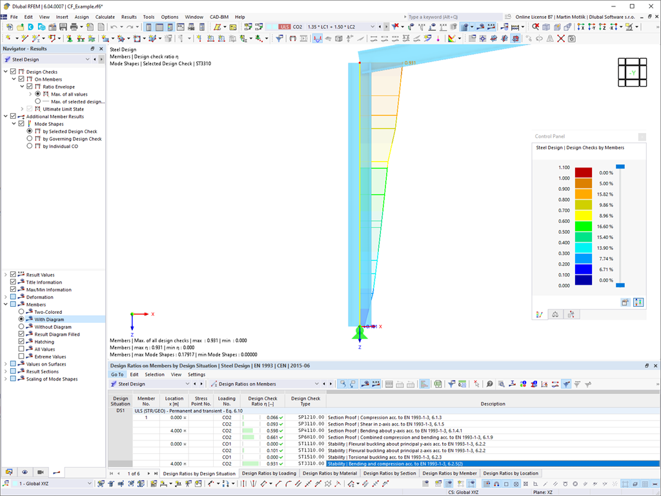The height and width of the screenshot is (496, 661).
Task: Toggle the Ratio Envelope checkbox
Action: (30, 87)
